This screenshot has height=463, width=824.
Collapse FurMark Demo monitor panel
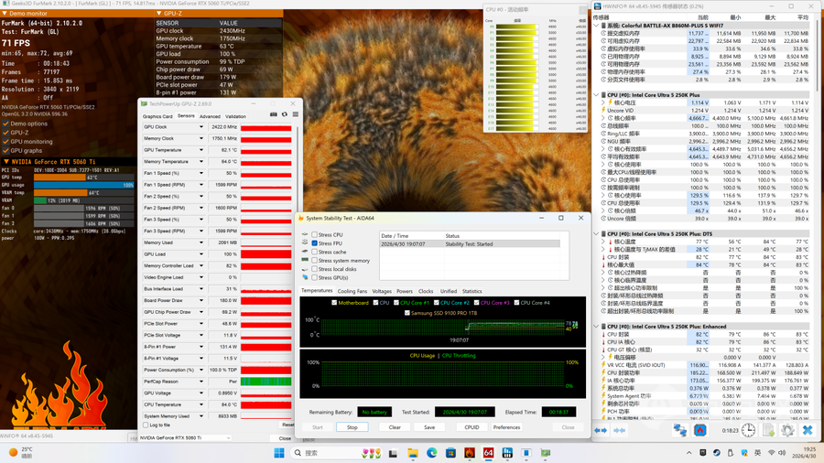tap(5, 13)
